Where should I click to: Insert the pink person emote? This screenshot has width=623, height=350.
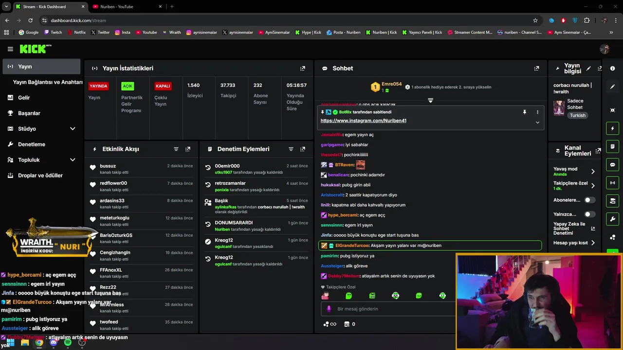(325, 296)
